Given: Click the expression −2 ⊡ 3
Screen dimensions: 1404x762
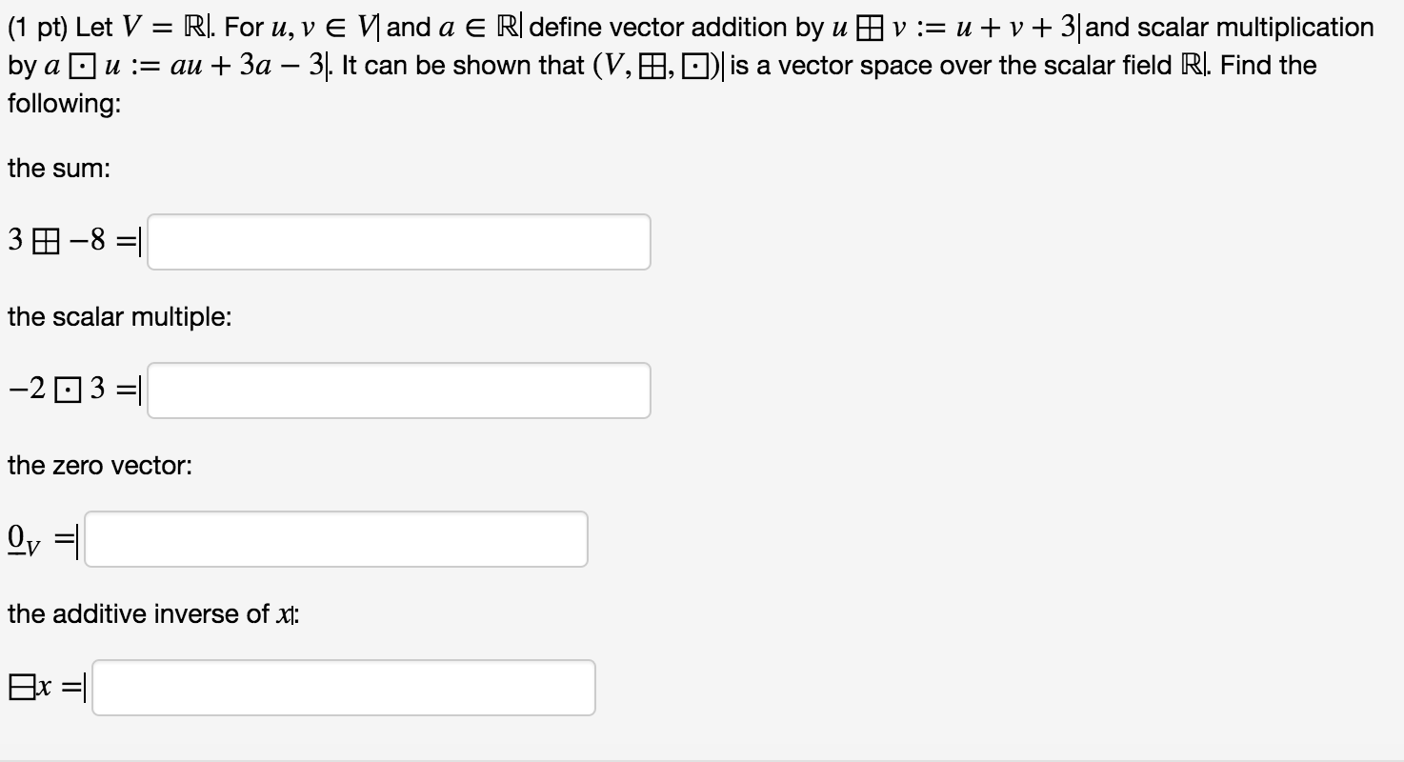Looking at the screenshot, I should pos(71,389).
